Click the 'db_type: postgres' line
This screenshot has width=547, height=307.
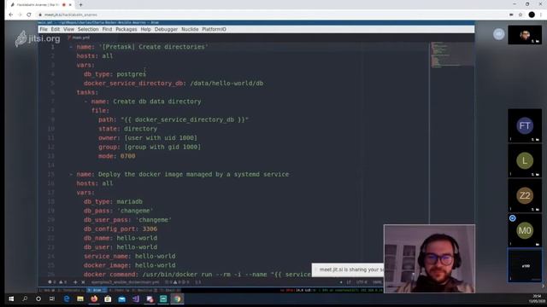(115, 74)
